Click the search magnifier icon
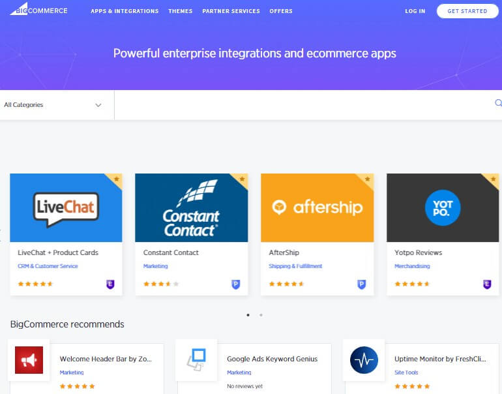The width and height of the screenshot is (502, 394). pyautogui.click(x=498, y=103)
